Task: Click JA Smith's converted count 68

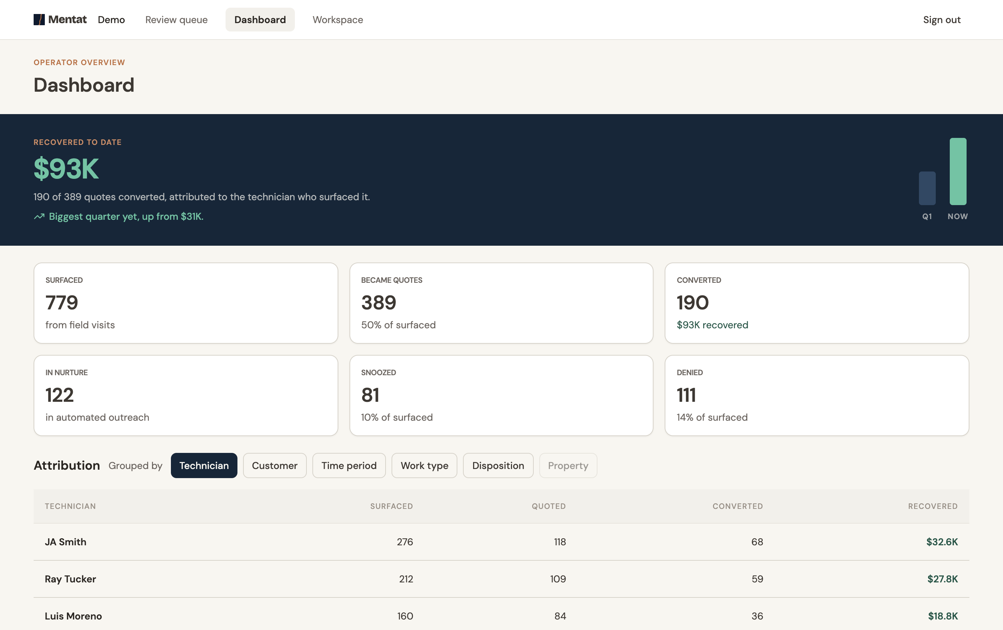Action: (x=757, y=542)
